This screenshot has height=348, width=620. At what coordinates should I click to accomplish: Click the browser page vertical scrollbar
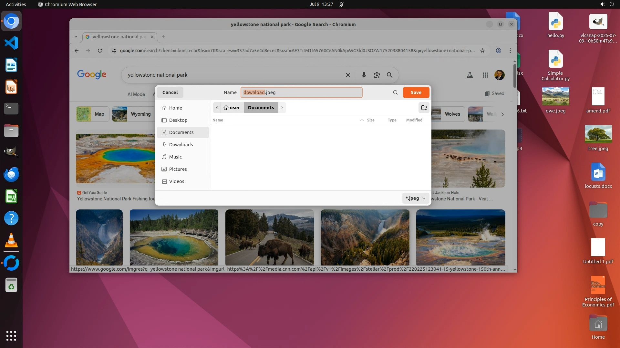pyautogui.click(x=514, y=76)
